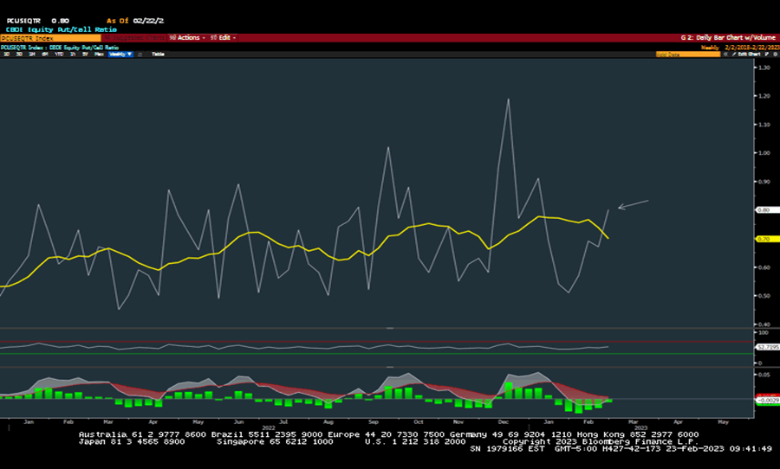Click the 1.20 price axis label
780x469 pixels.
(x=763, y=96)
